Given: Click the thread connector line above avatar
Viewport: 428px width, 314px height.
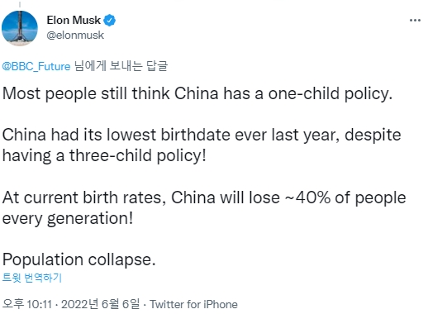Looking at the screenshot, I should coord(20,4).
